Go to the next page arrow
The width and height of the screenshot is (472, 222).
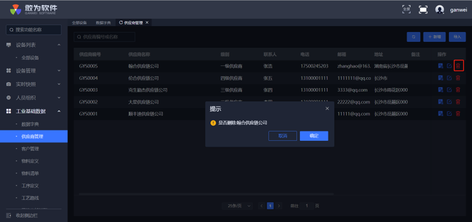tap(279, 206)
